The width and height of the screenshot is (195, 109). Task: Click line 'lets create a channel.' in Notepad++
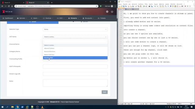[135, 30]
